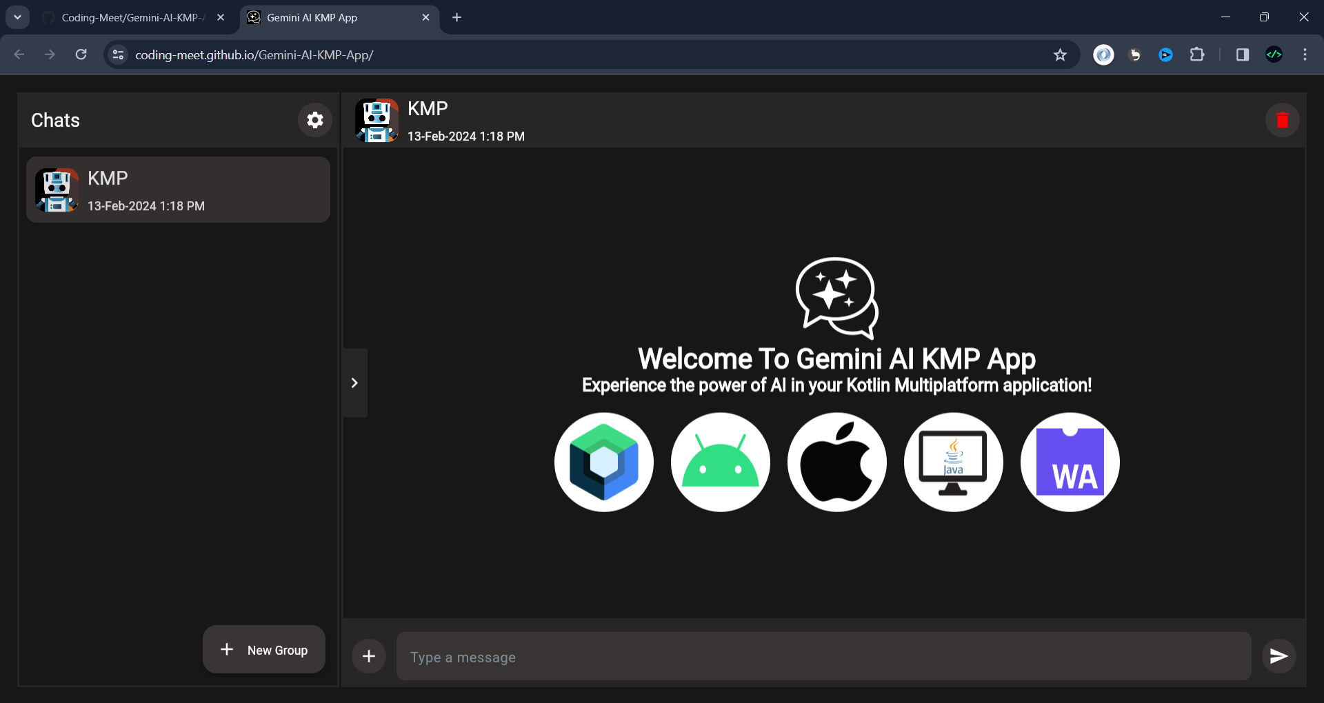Open the KMP chat in Chats list
This screenshot has width=1324, height=703.
(x=178, y=190)
